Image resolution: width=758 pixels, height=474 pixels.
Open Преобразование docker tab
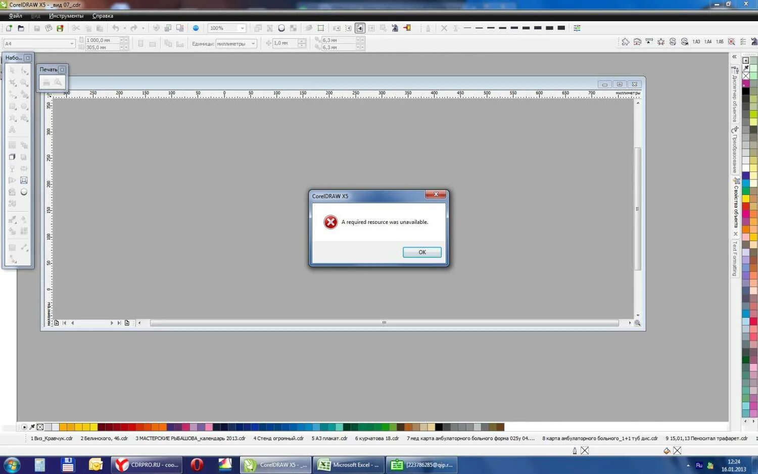735,151
